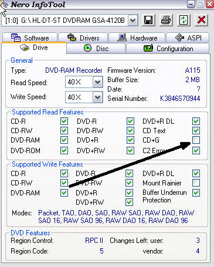Click the serial number K3846S70944
Screen dimensions: 214x267
[x=180, y=99]
